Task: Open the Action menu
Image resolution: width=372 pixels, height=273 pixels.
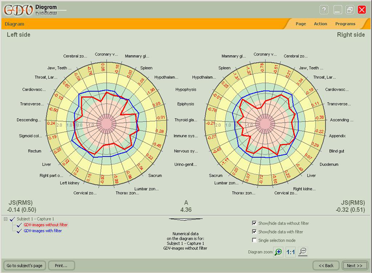Action: (320, 24)
